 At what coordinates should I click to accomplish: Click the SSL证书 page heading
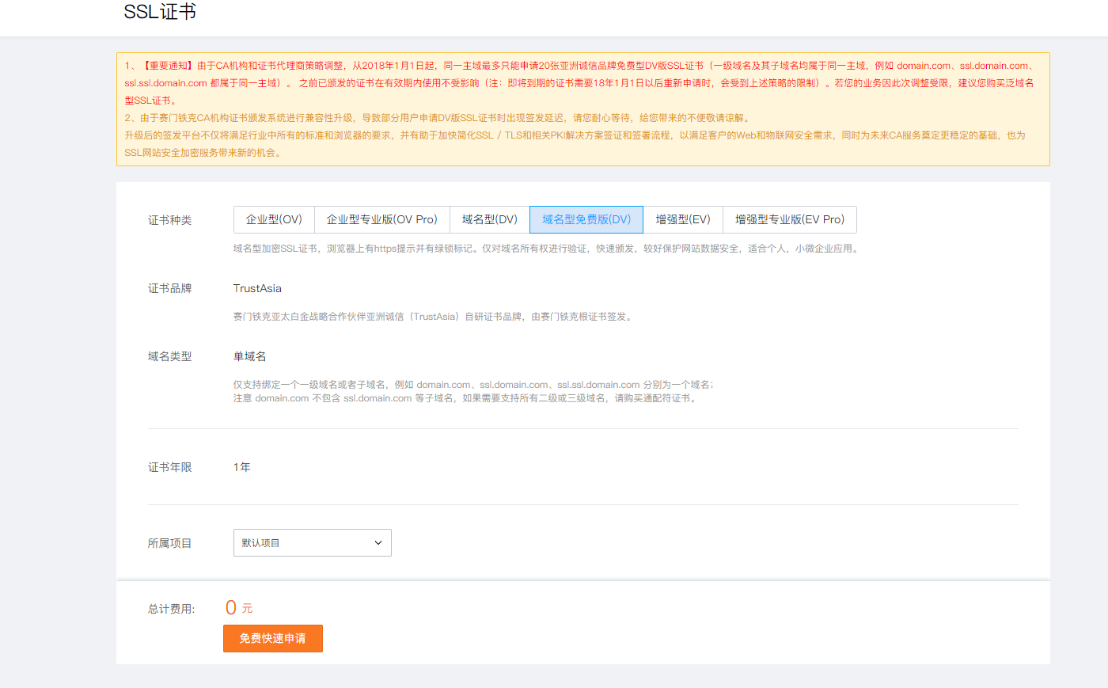[x=160, y=12]
